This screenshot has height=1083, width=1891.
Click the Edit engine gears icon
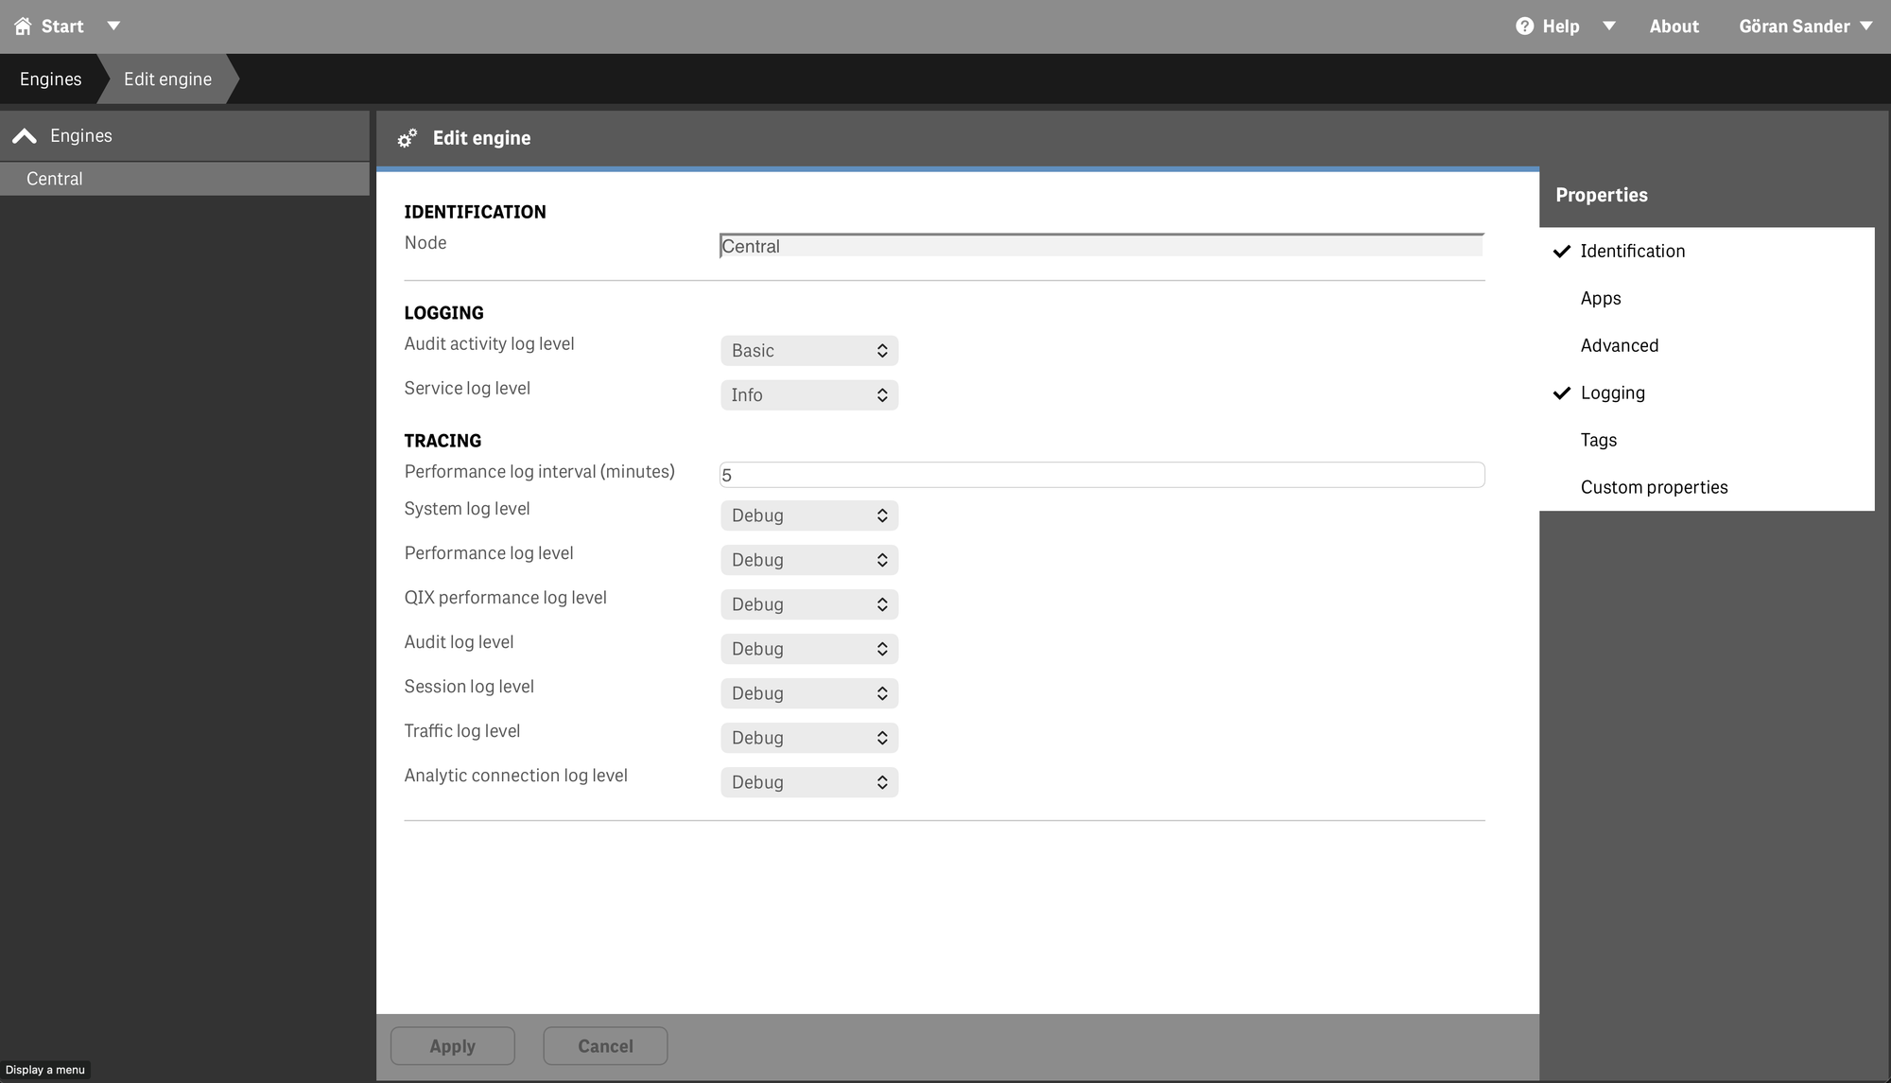[407, 138]
